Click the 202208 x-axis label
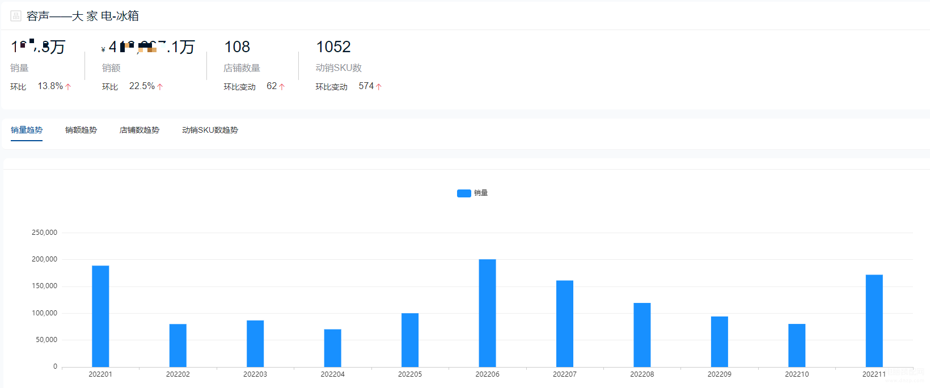Viewport: 930px width, 388px height. (x=642, y=374)
